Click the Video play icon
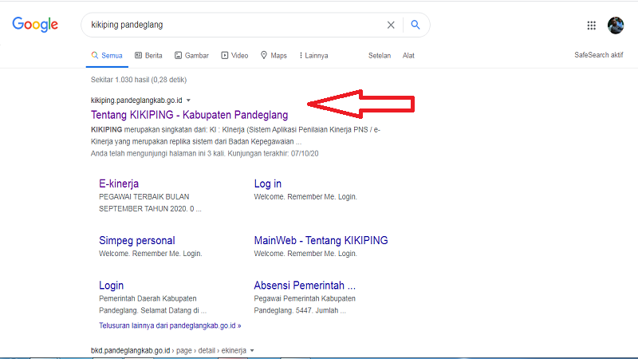Viewport: 638px width, 359px height. pyautogui.click(x=225, y=55)
